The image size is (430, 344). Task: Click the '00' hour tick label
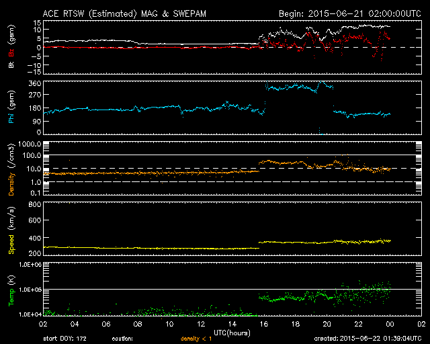point(390,324)
